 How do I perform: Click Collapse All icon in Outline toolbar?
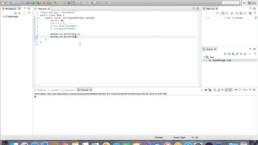tap(225, 54)
